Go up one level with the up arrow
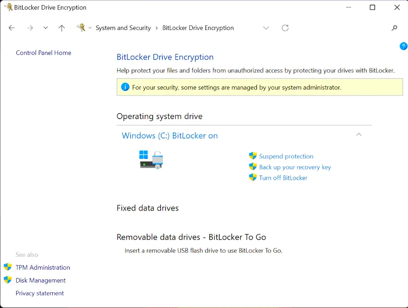408x308 pixels. tap(62, 28)
